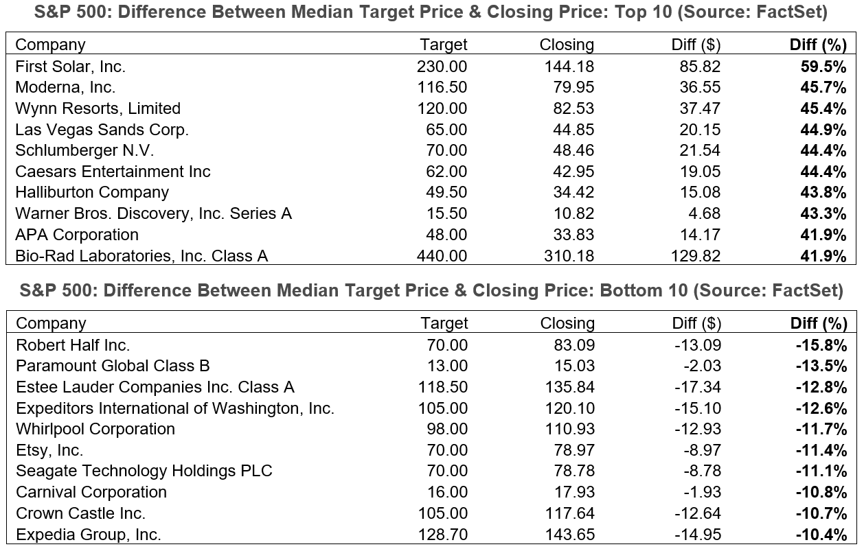Select Whirlpool Corporation's target price 98.00
Screen dimensions: 864x549
(x=446, y=429)
